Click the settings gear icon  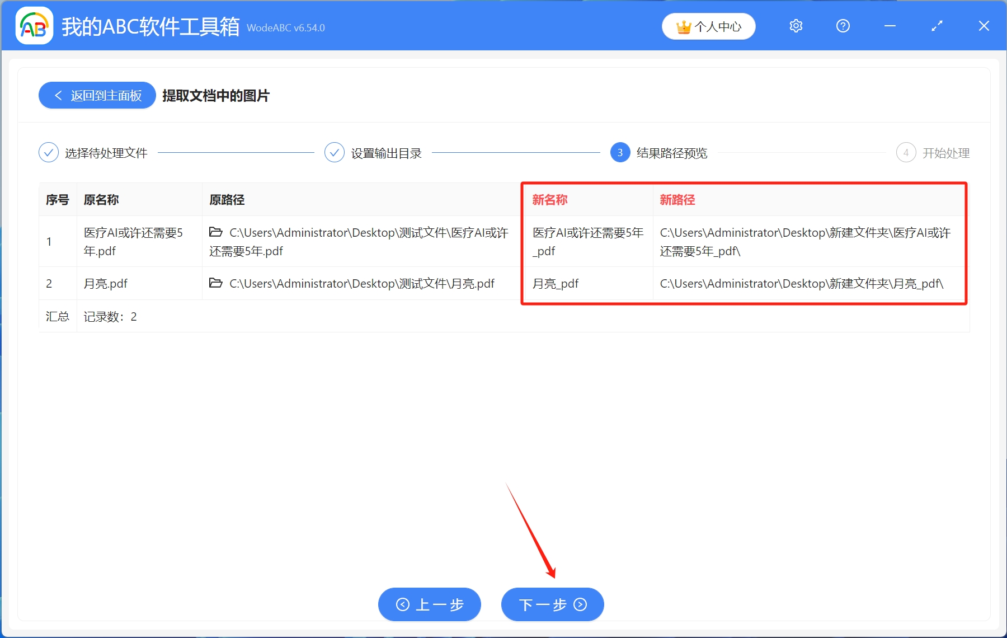click(x=796, y=26)
